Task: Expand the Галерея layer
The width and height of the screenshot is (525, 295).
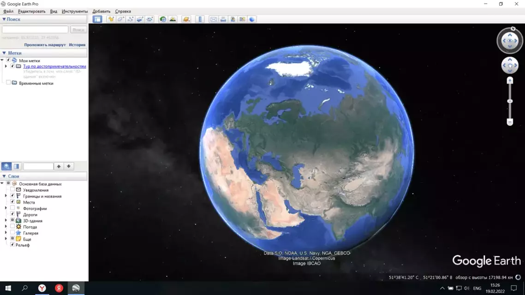Action: [6, 233]
